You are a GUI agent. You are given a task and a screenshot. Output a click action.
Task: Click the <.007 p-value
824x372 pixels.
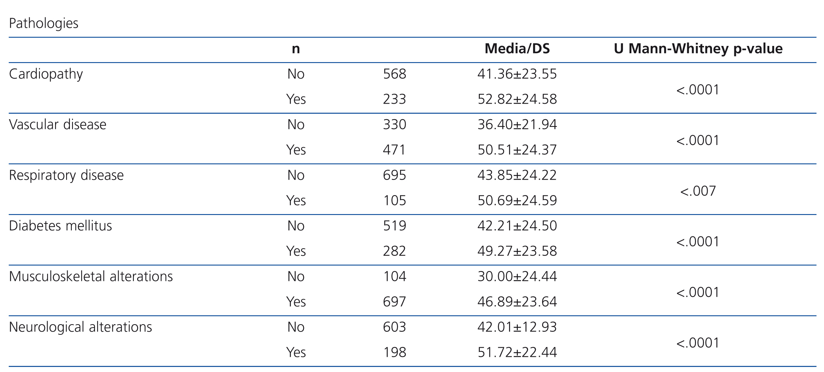click(698, 191)
